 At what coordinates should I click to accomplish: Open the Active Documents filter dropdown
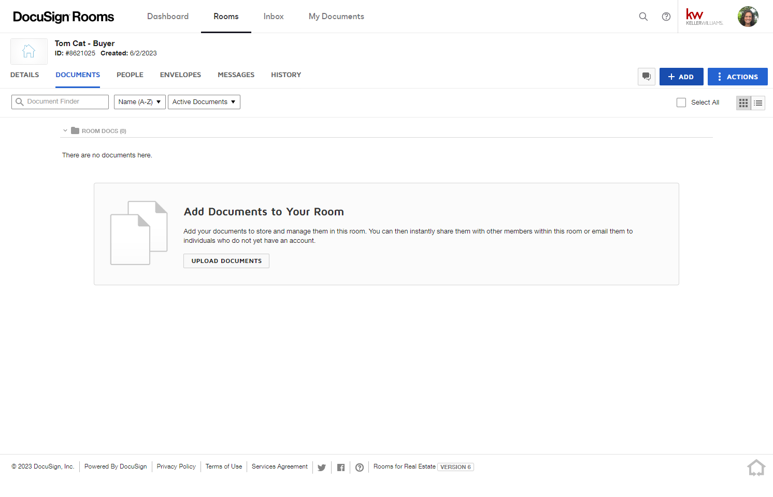204,102
